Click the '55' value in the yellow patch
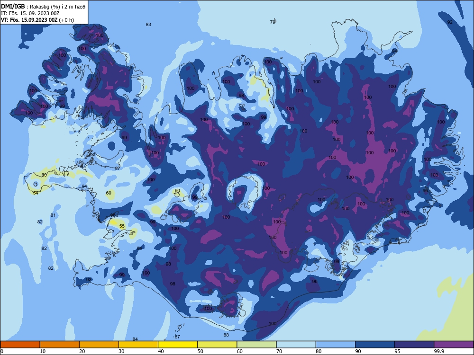The width and height of the screenshot is (474, 355). pos(122,226)
